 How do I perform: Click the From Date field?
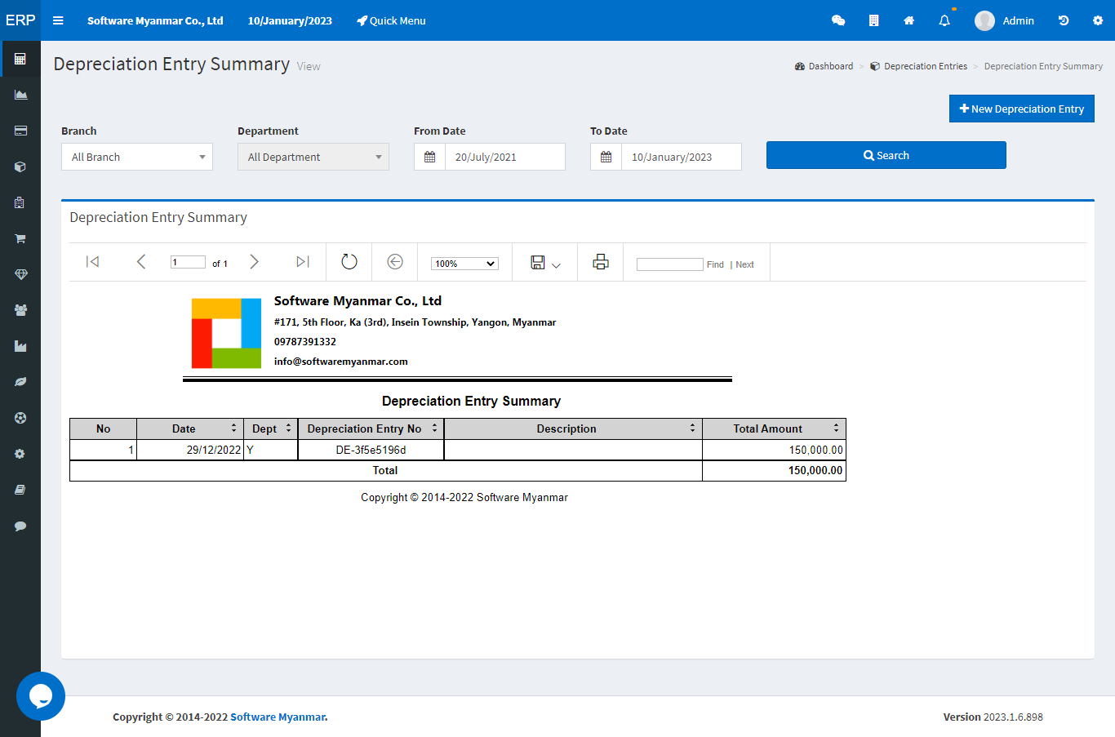point(505,157)
